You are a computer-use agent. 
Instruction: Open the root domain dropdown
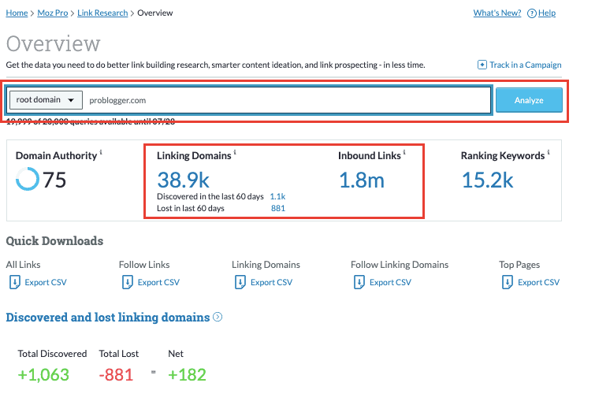pyautogui.click(x=45, y=101)
